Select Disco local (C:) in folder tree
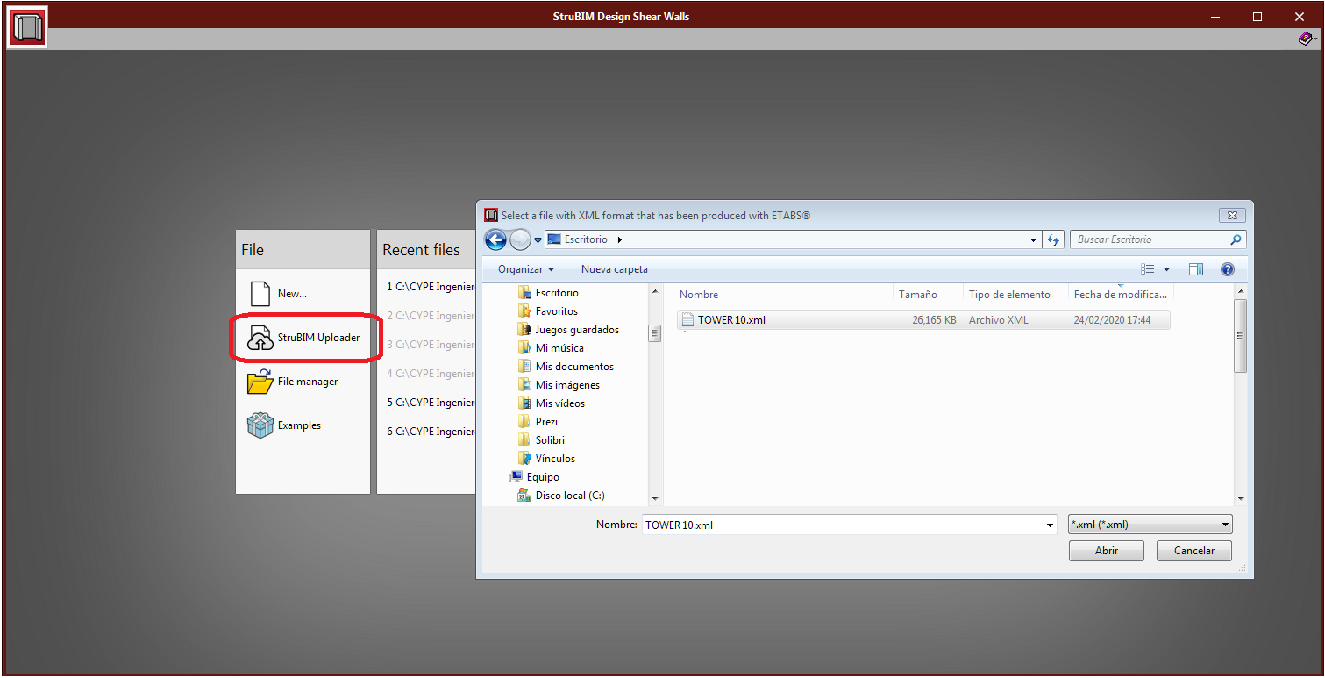Viewport: 1325px width, 678px height. pyautogui.click(x=569, y=496)
